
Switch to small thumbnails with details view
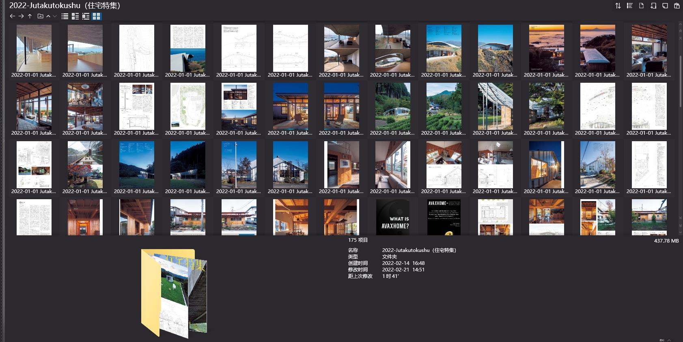pos(75,16)
